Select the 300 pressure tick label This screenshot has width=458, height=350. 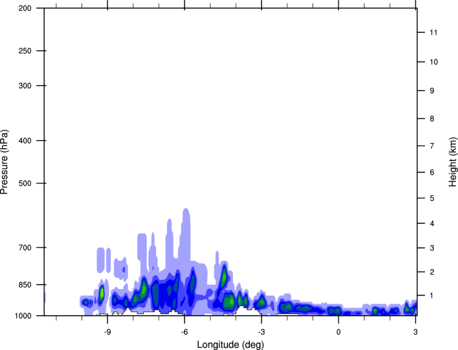coord(25,86)
